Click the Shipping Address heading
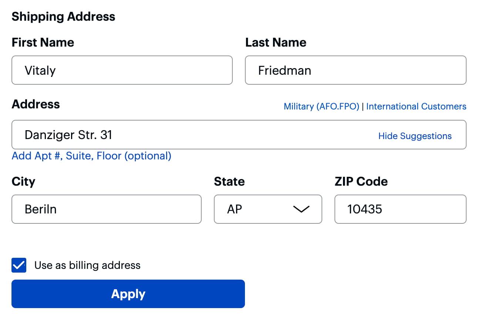 point(63,16)
